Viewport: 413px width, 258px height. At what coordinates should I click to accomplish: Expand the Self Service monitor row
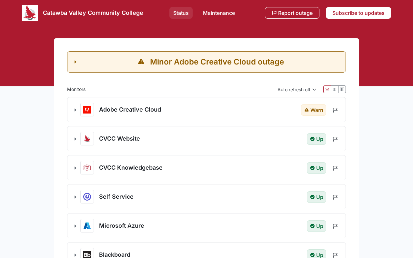pyautogui.click(x=76, y=197)
